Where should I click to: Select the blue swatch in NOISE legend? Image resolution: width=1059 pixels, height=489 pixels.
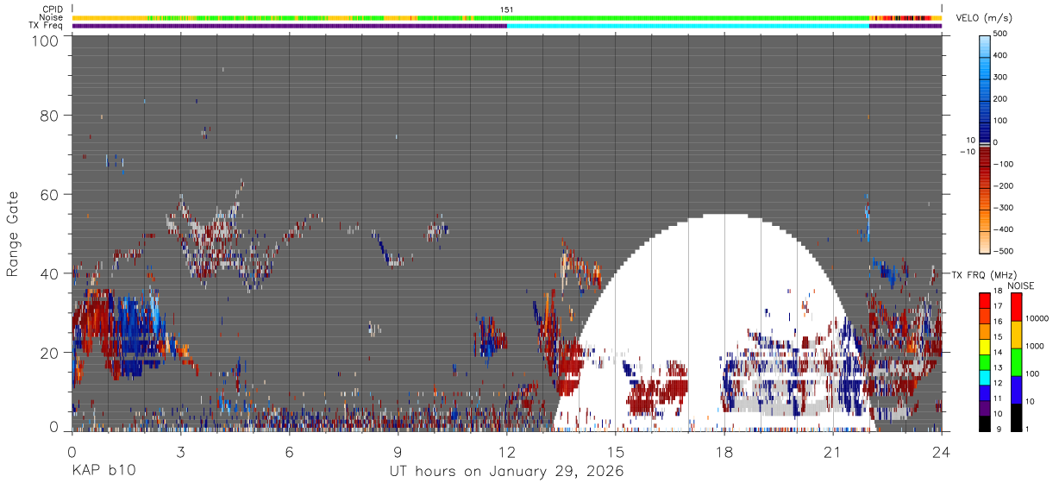click(x=1017, y=390)
